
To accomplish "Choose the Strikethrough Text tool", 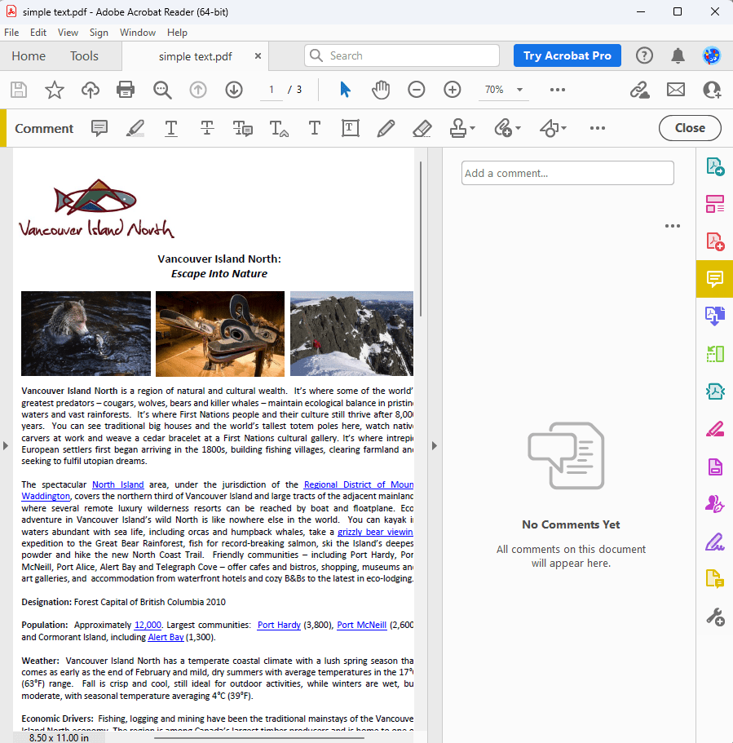I will tap(207, 128).
